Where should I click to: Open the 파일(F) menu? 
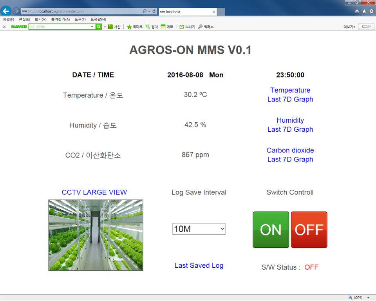pos(8,20)
